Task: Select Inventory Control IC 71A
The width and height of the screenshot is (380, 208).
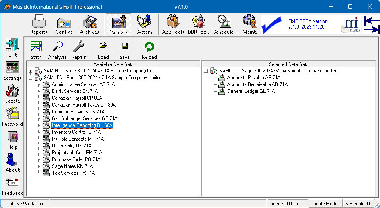Action: click(76, 132)
